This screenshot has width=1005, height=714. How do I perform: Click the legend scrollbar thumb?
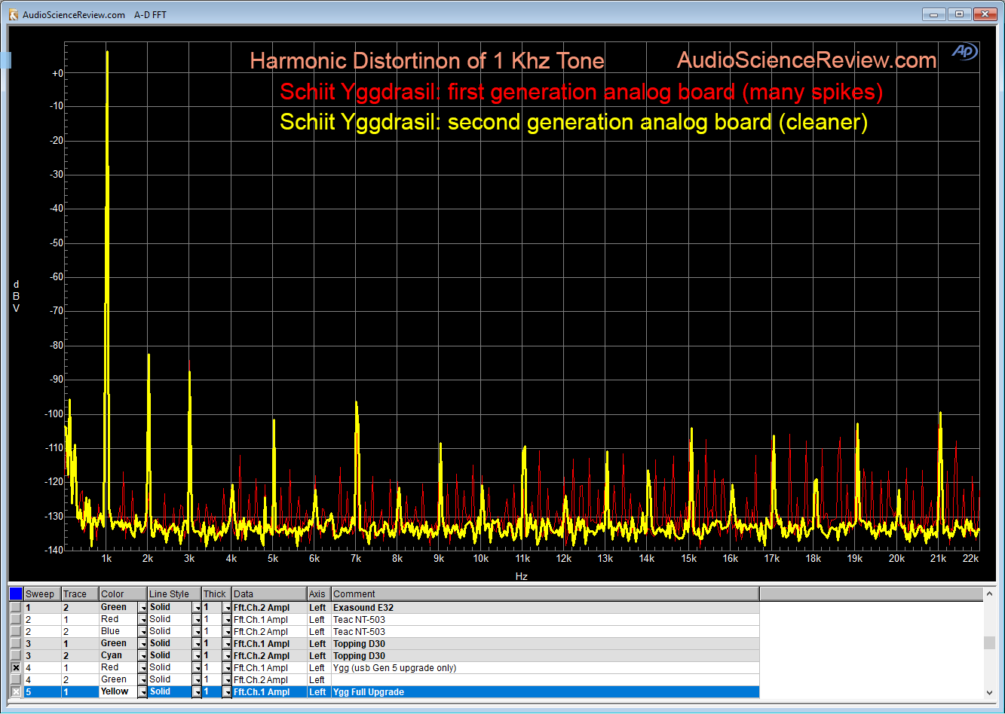point(989,642)
